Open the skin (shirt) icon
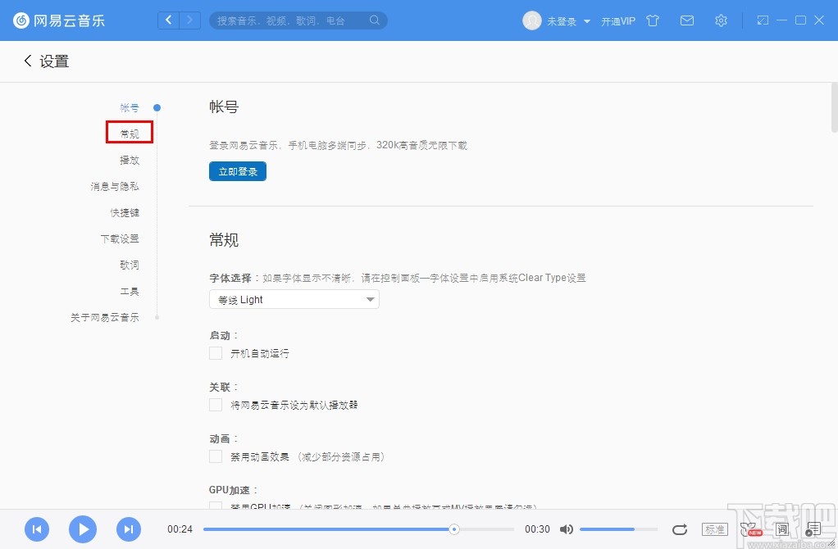The width and height of the screenshot is (838, 549). tap(653, 20)
